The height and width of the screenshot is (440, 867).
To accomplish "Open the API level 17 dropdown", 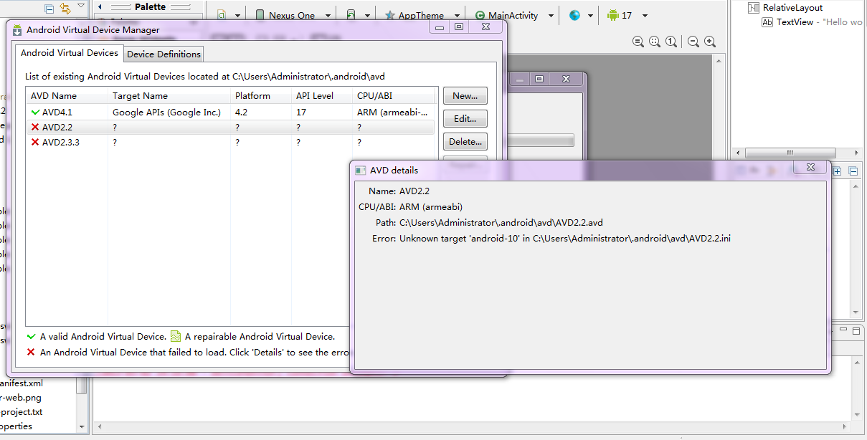I will tap(645, 16).
